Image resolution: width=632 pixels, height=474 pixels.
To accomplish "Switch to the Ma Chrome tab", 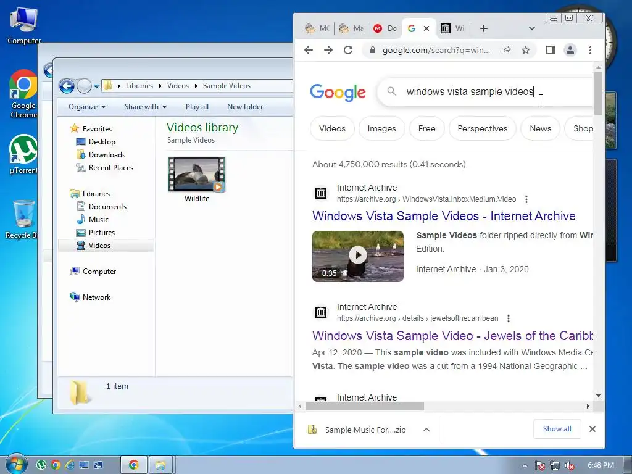I will tap(351, 28).
